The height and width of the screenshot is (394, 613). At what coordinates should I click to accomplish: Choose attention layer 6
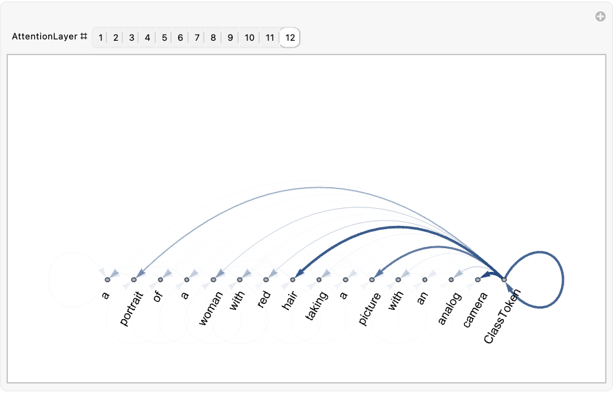pos(180,37)
